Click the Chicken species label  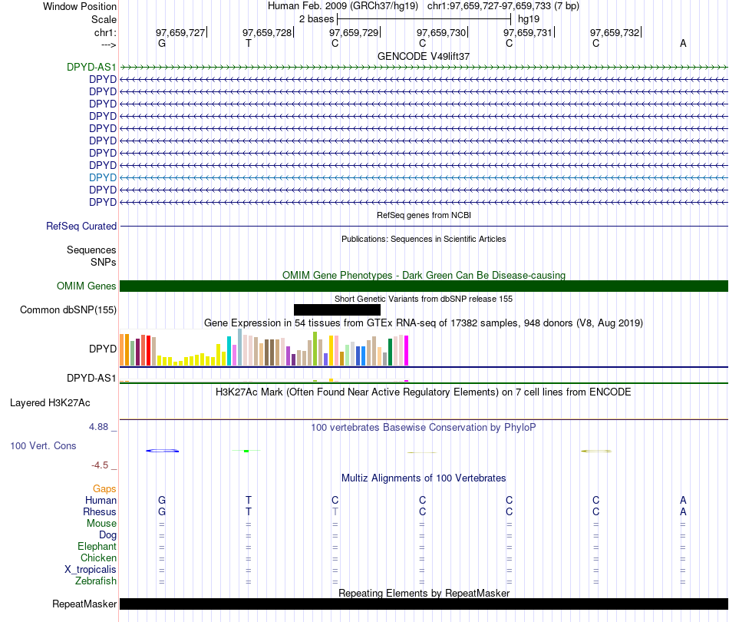click(98, 557)
